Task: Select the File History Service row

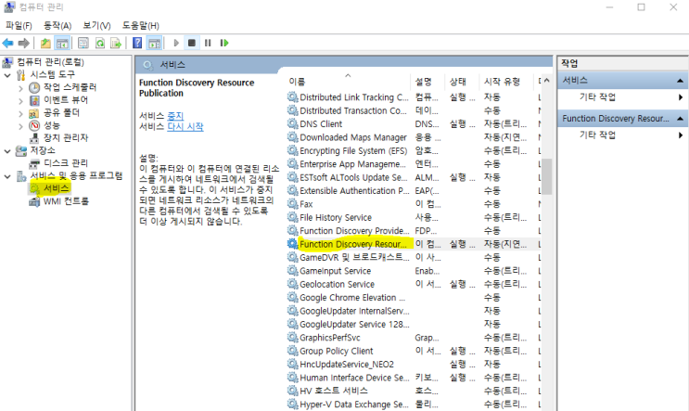Action: (414, 218)
